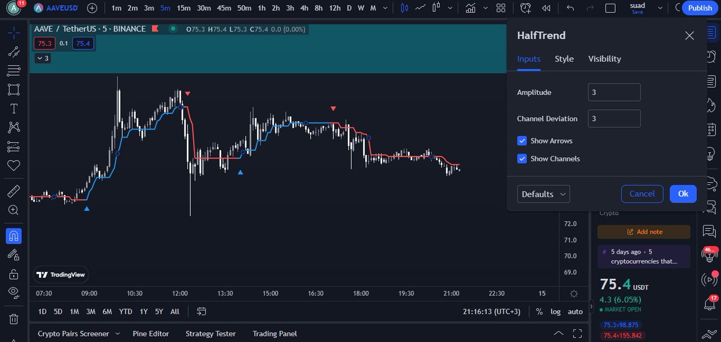Image resolution: width=721 pixels, height=342 pixels.
Task: Toggle lock all drawing tools
Action: (13, 274)
